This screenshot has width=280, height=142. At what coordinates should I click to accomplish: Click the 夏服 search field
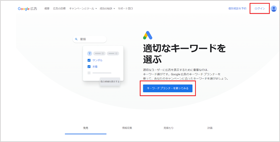90,39
